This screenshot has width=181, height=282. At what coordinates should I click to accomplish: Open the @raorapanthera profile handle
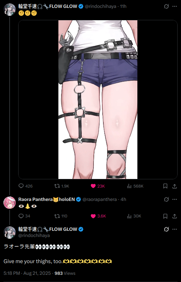pyautogui.click(x=100, y=199)
